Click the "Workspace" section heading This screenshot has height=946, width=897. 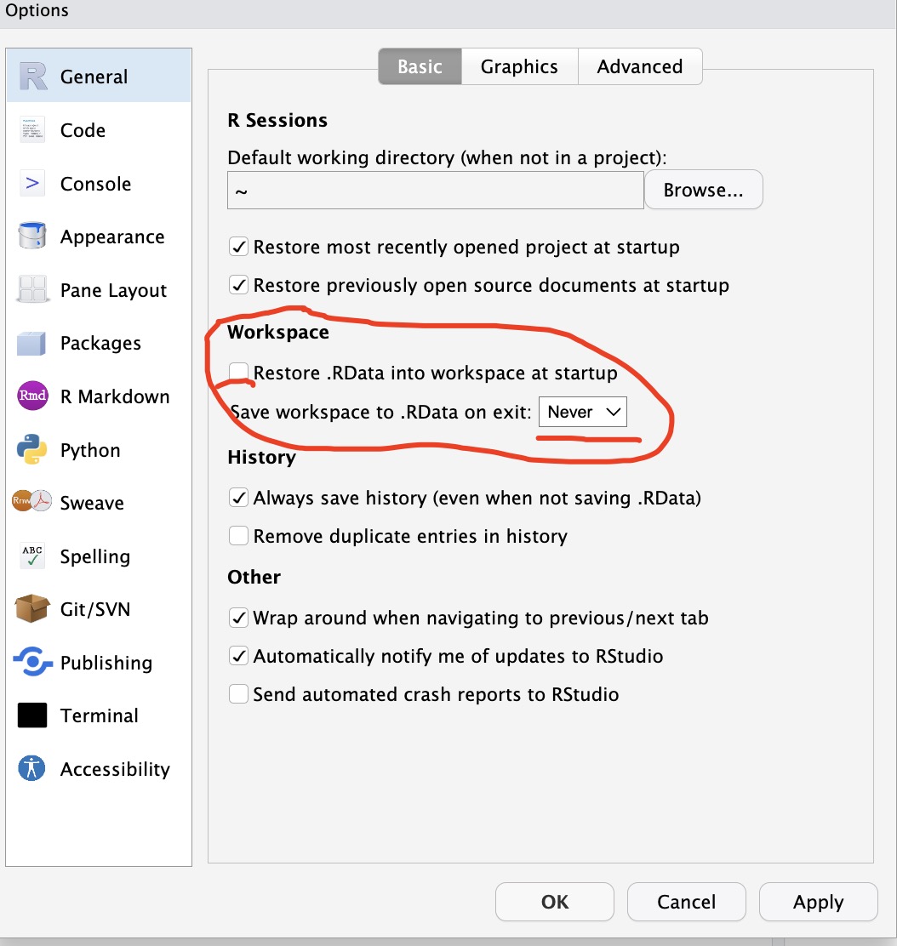278,333
